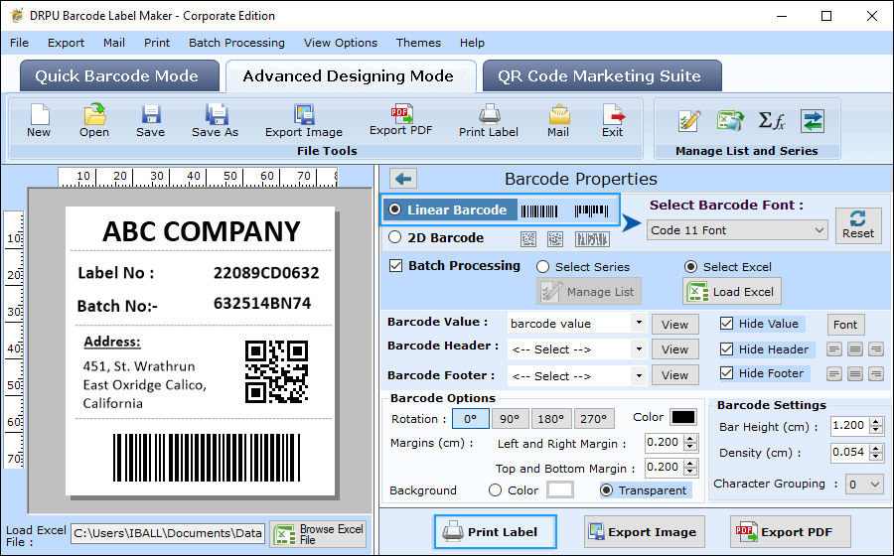Open the Select Barcode Font dropdown

click(x=737, y=230)
